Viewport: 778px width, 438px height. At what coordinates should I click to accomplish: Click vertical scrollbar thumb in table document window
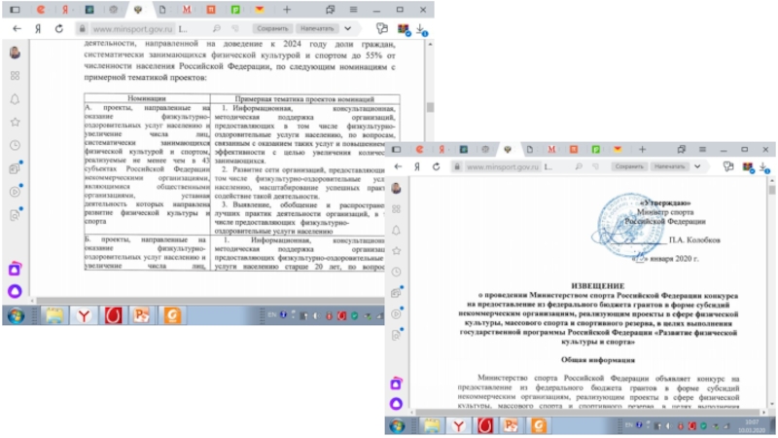430,107
